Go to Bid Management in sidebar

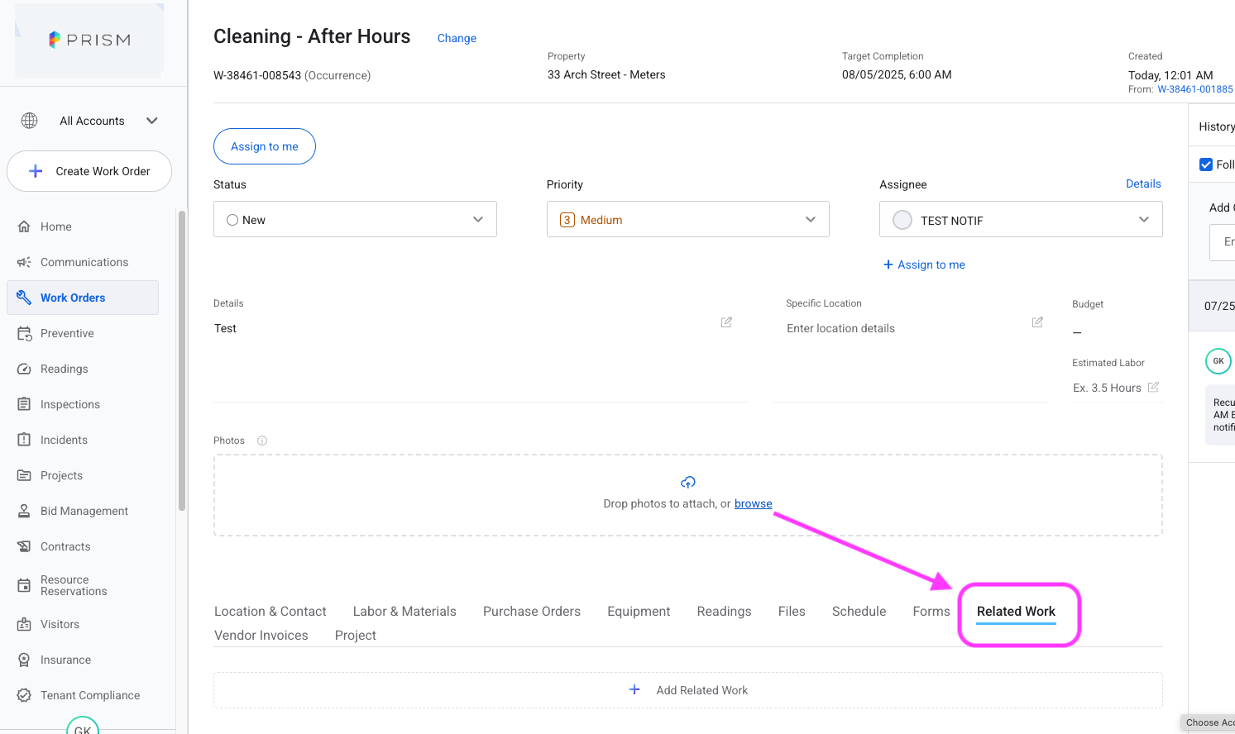84,511
